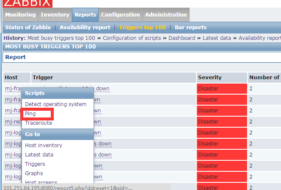Screen dimensions: 281x190
Task: Run the Traceroute script
Action: point(39,123)
